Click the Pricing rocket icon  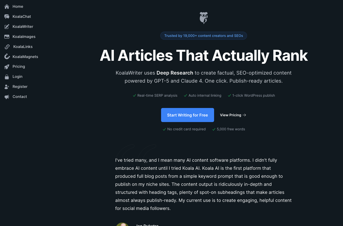coord(7,67)
